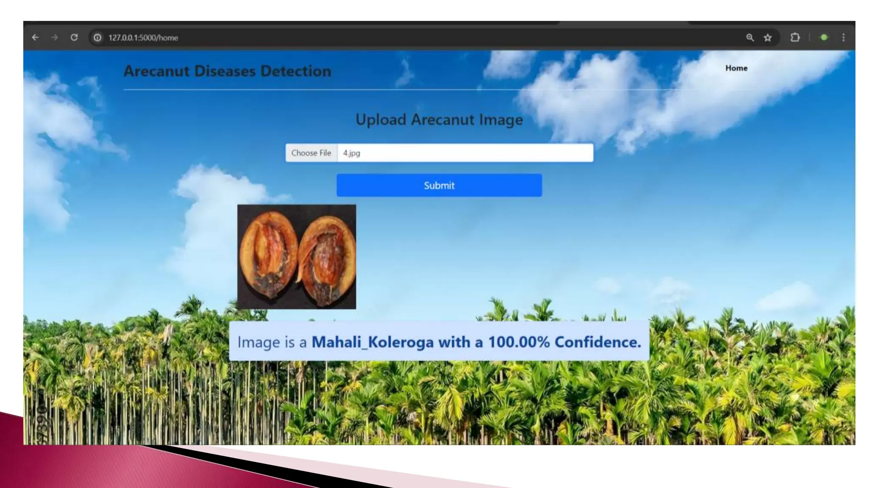Click the Home navigation link
Viewport: 869px width, 488px height.
[x=736, y=68]
